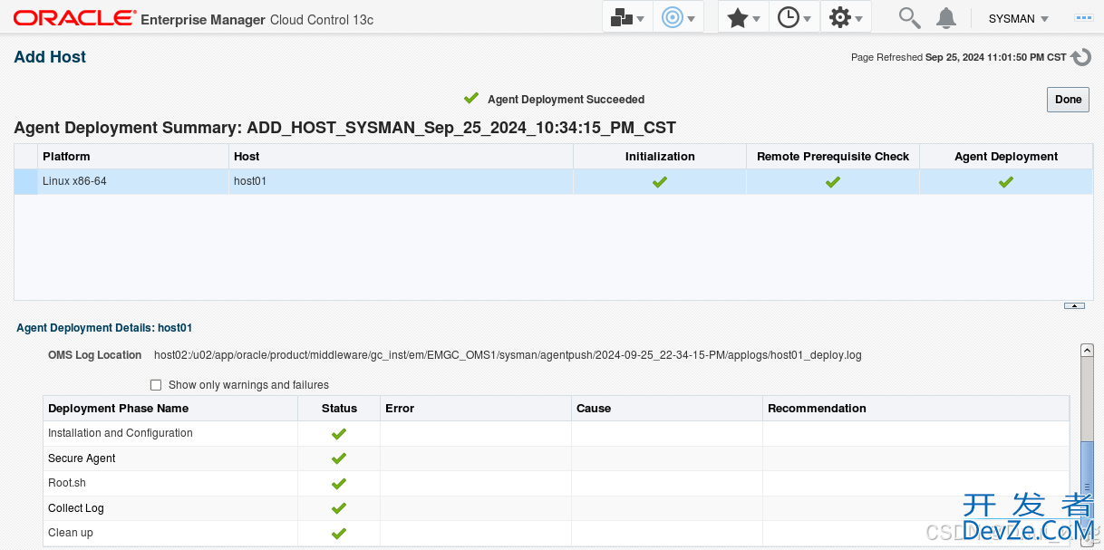Click the Agent Deployment column header

[1006, 157]
